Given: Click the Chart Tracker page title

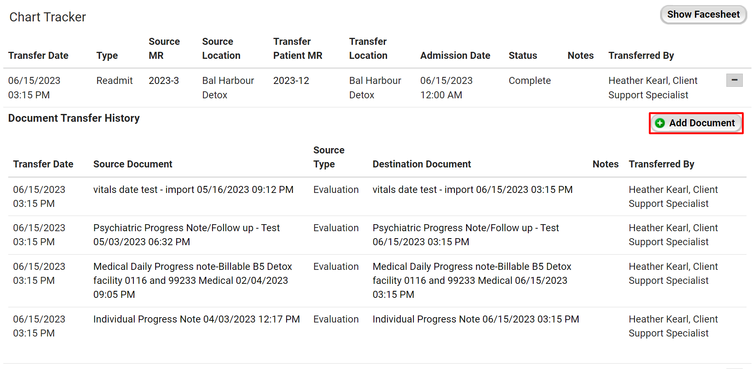Looking at the screenshot, I should 48,17.
